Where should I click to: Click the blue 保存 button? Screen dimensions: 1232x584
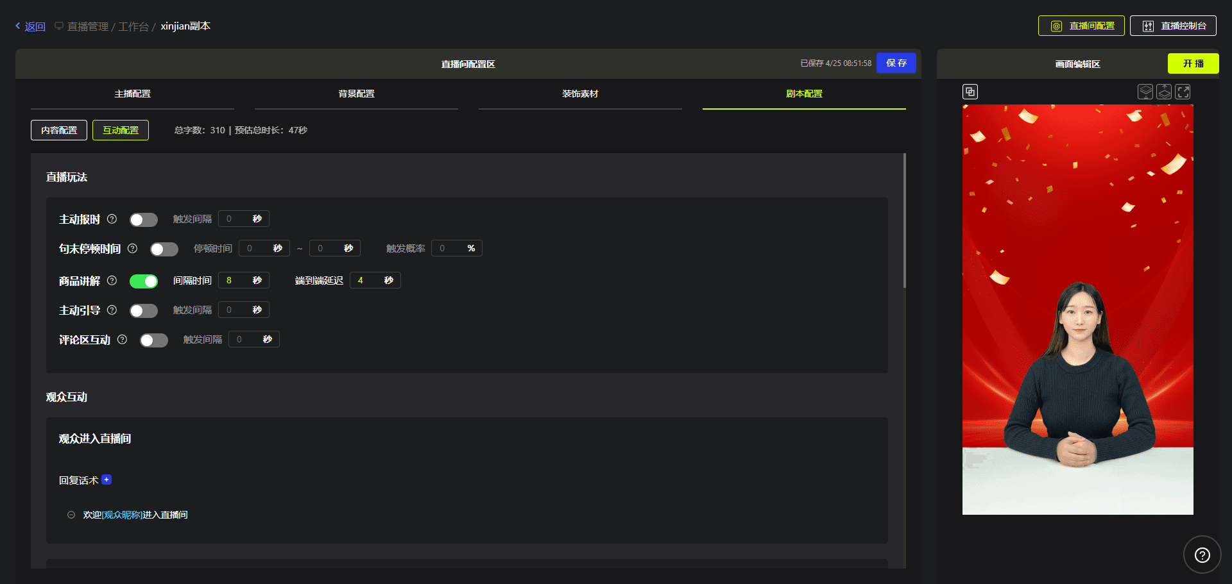pyautogui.click(x=896, y=63)
